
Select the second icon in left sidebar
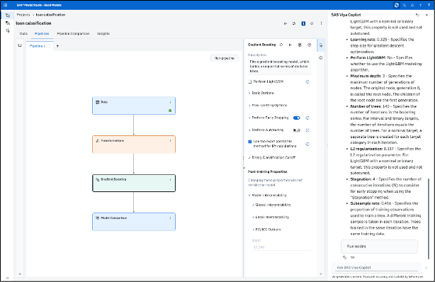pos(8,23)
